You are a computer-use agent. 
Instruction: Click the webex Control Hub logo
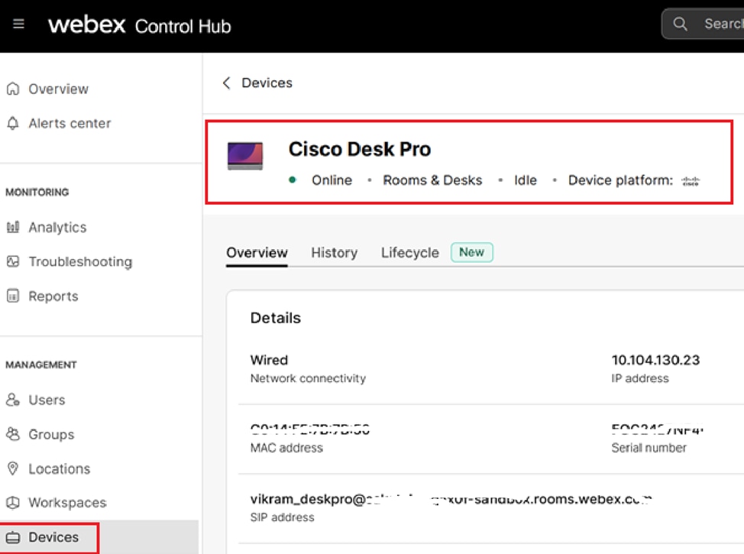140,24
